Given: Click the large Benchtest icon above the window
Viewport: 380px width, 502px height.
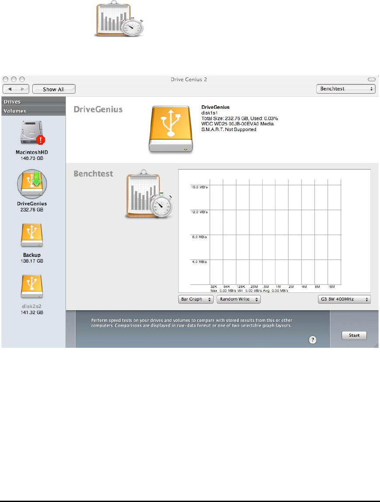Looking at the screenshot, I should click(119, 19).
